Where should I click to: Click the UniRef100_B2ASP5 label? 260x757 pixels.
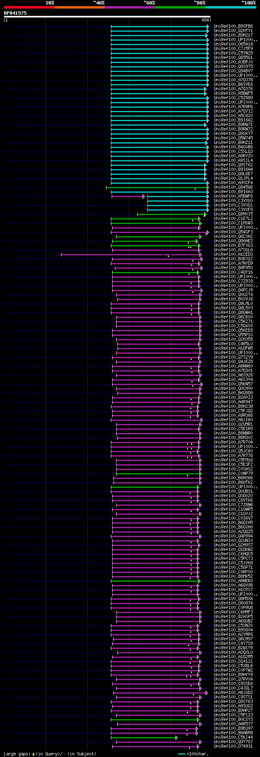(x=233, y=617)
